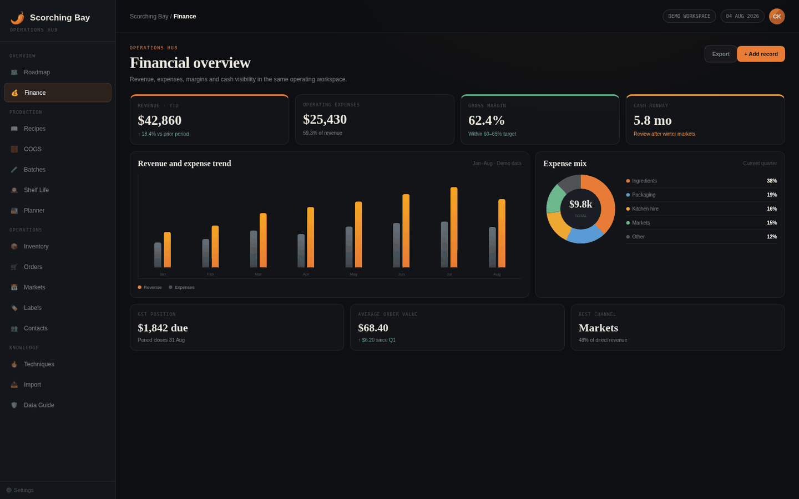
Task: Click the $25,430 operating expenses value
Action: (x=325, y=119)
